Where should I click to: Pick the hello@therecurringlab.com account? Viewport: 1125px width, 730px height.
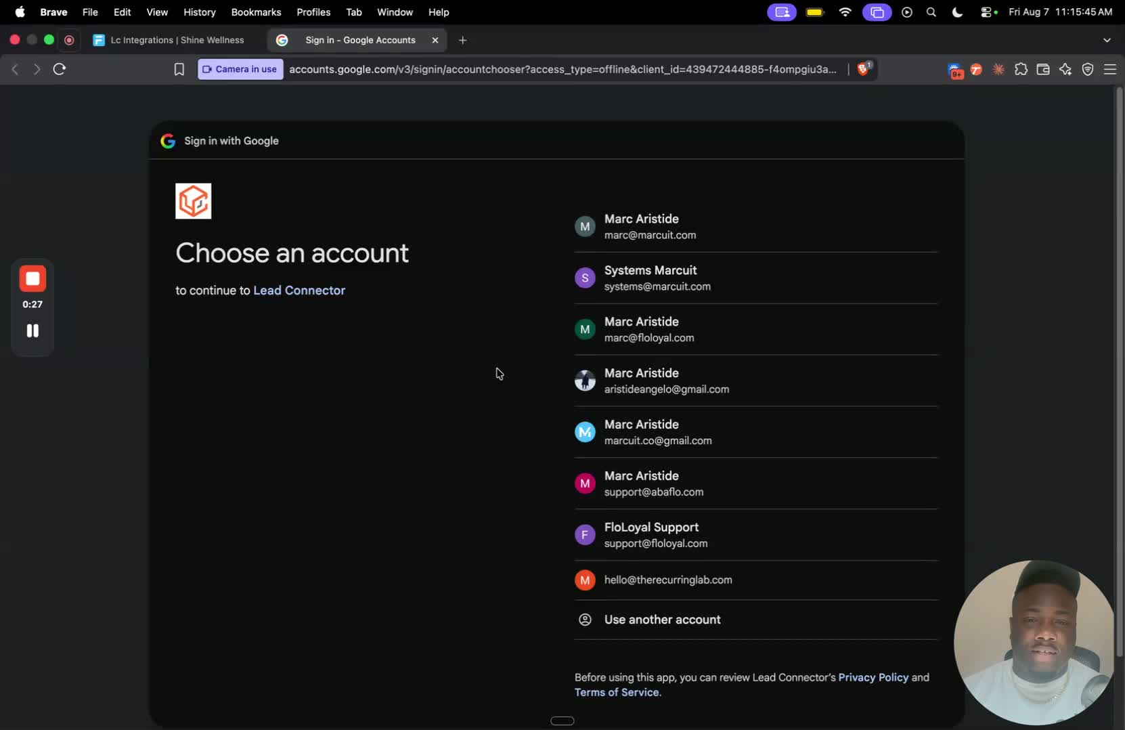pos(756,580)
